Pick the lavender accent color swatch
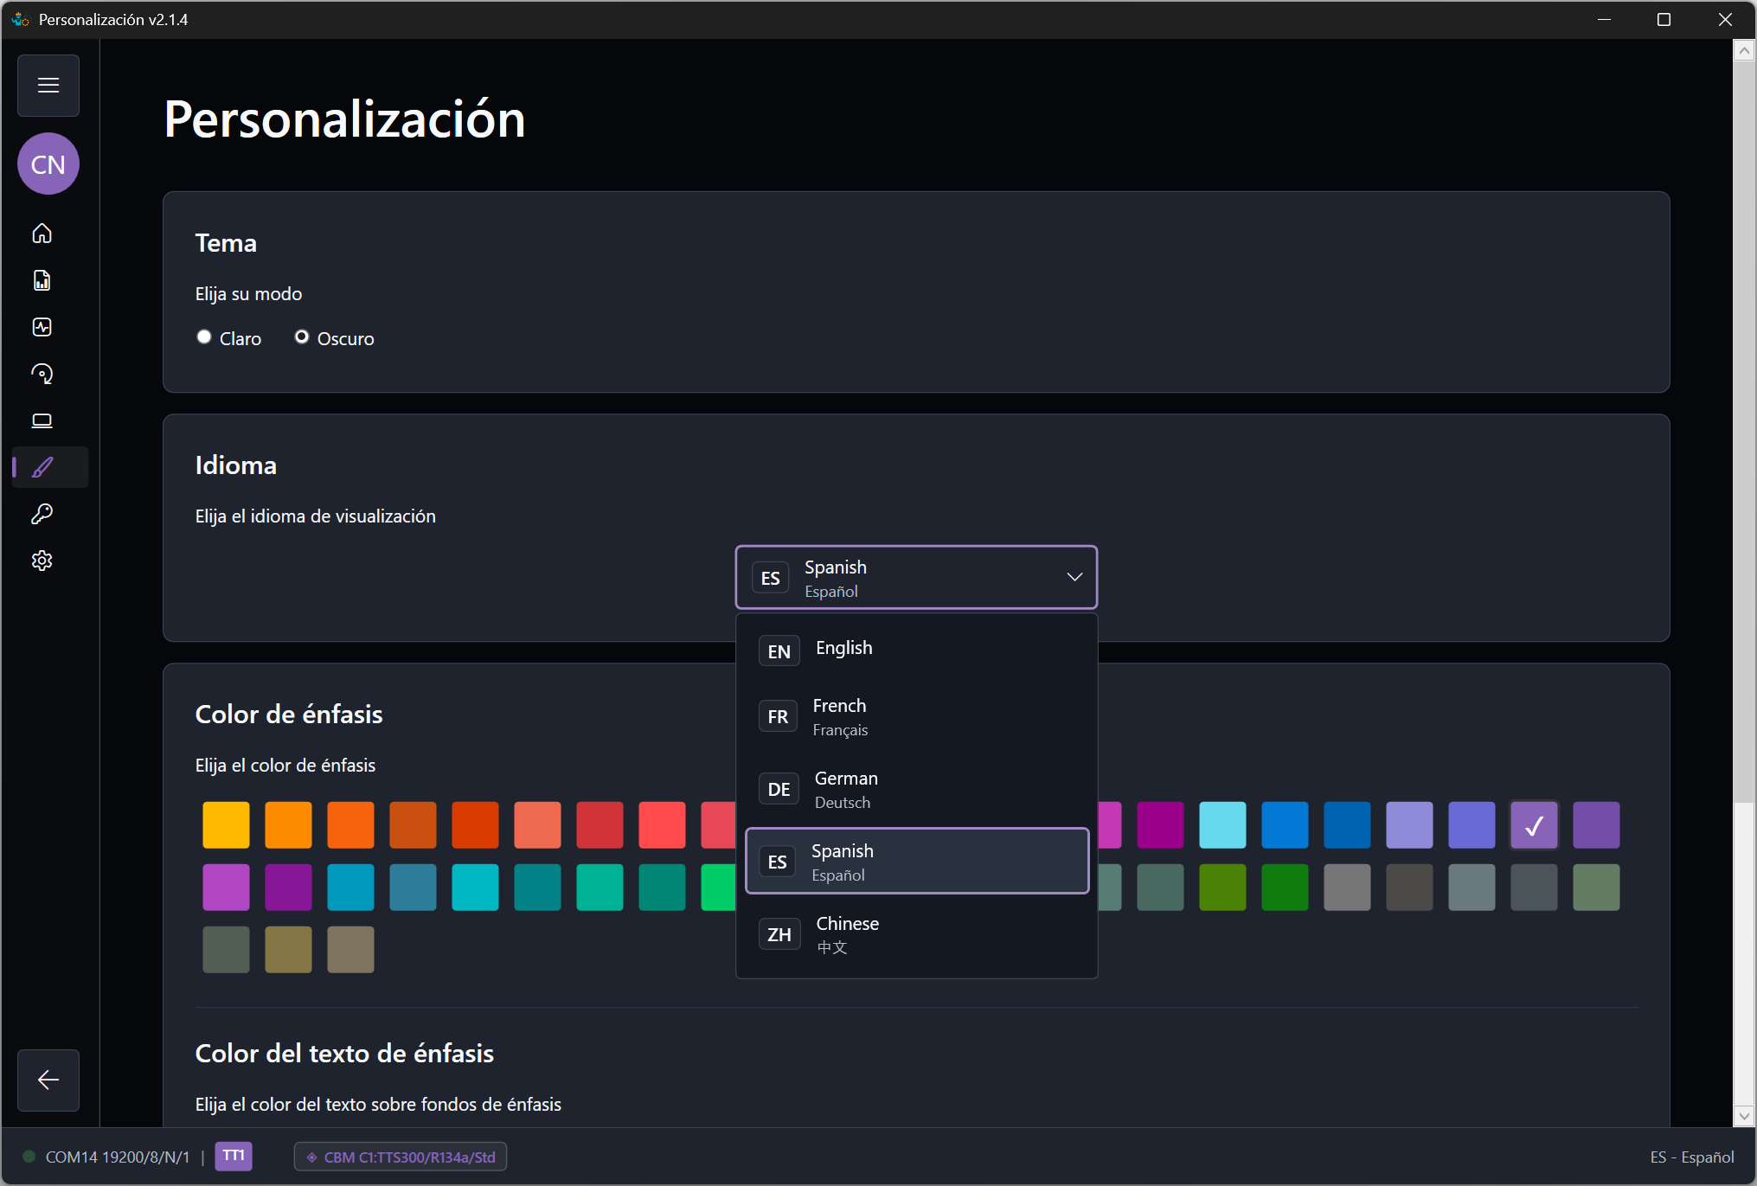Screen dimensions: 1757x1186 [x=1409, y=824]
